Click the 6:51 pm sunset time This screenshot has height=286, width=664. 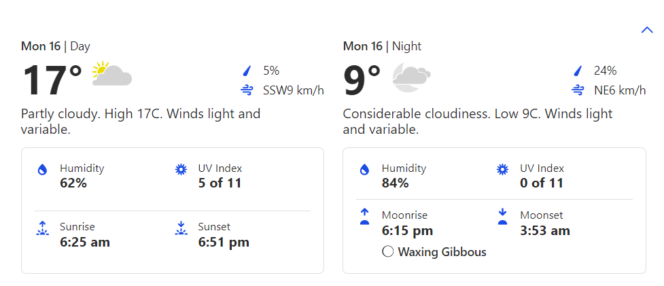click(x=224, y=242)
